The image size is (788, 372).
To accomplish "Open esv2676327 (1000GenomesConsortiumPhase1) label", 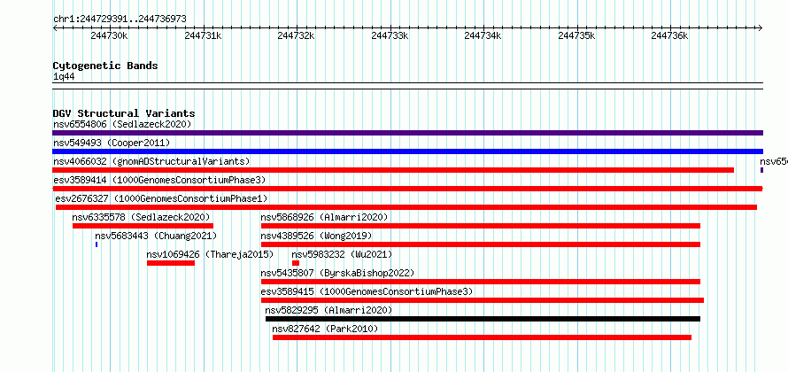I will click(x=161, y=198).
